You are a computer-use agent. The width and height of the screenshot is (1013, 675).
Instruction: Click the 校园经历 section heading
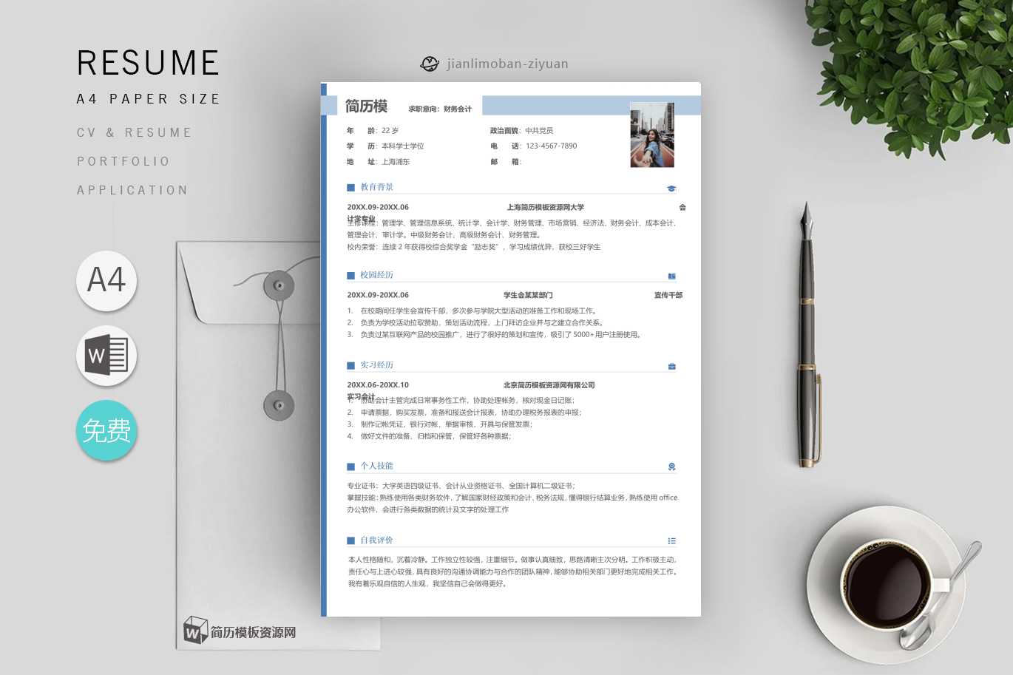coord(376,275)
